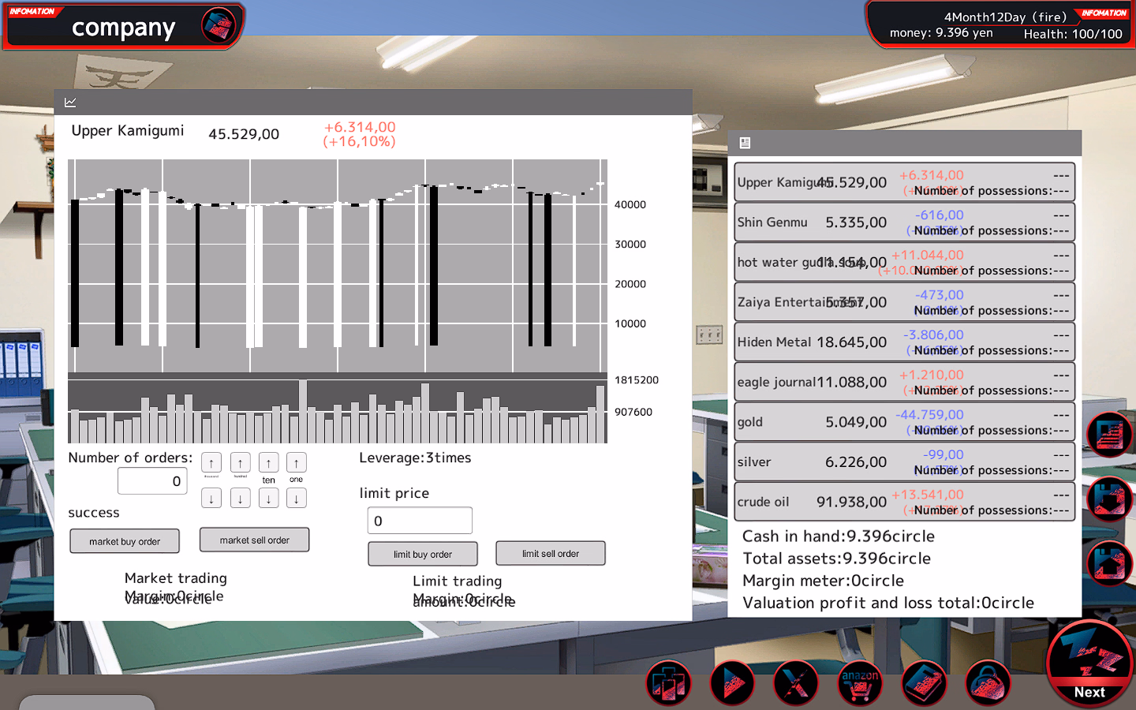Decrease order count by one
The image size is (1136, 710).
[296, 499]
